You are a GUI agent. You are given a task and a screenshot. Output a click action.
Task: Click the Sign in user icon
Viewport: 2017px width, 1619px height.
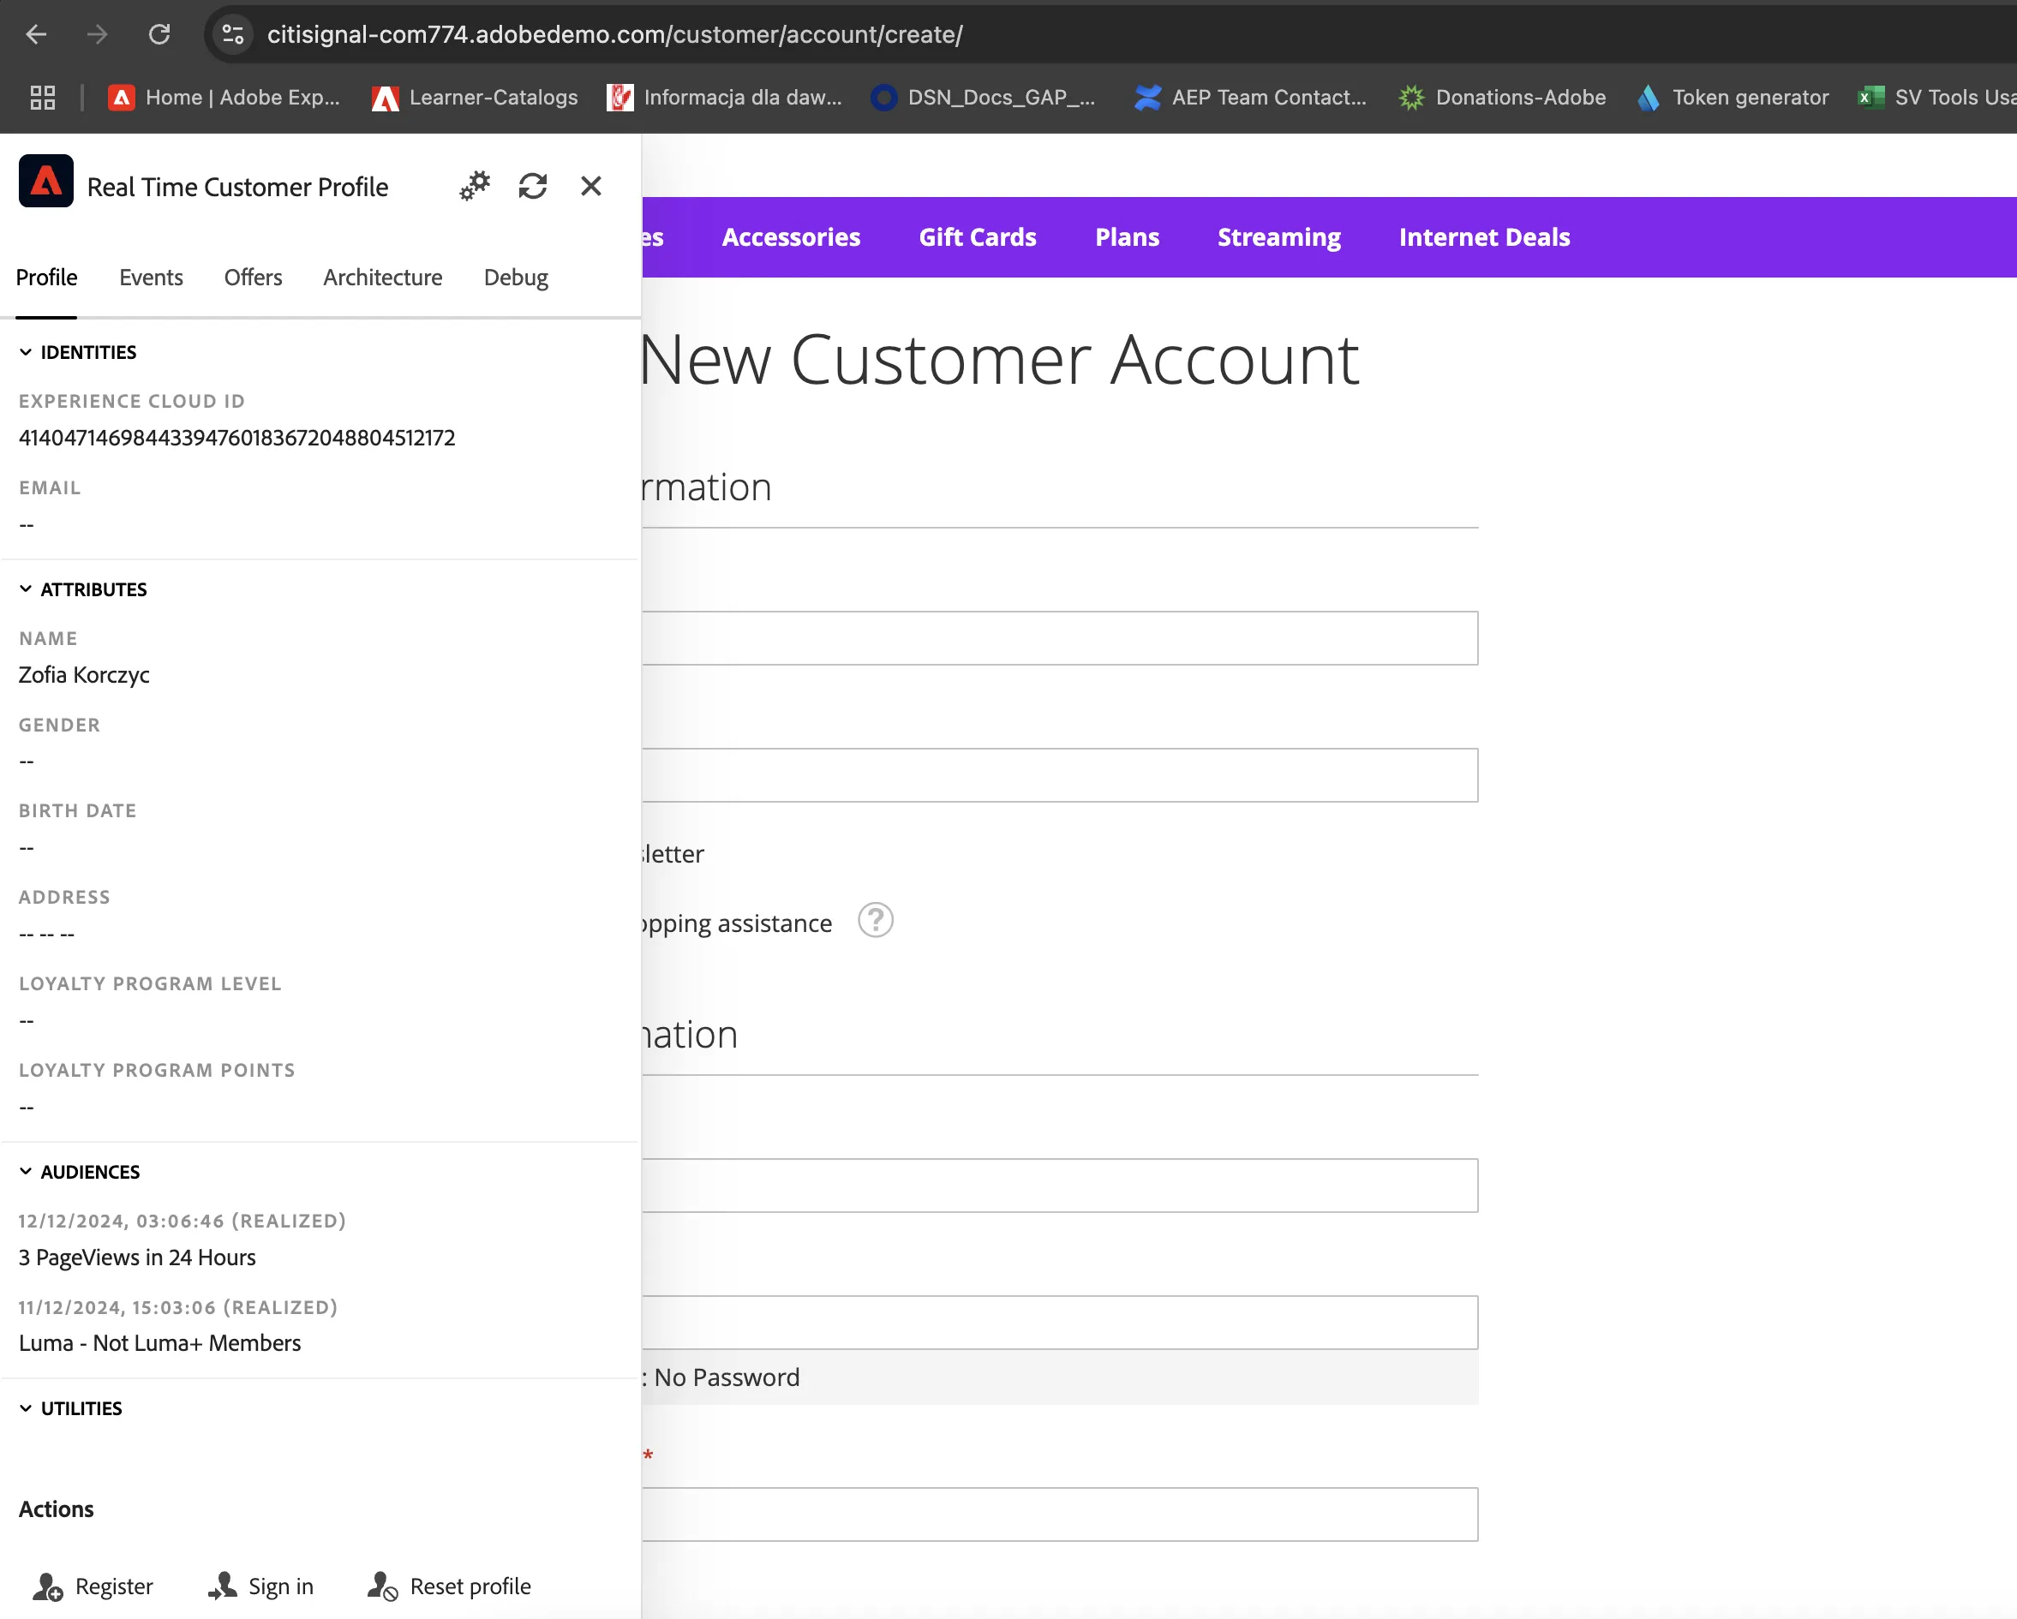[x=223, y=1586]
